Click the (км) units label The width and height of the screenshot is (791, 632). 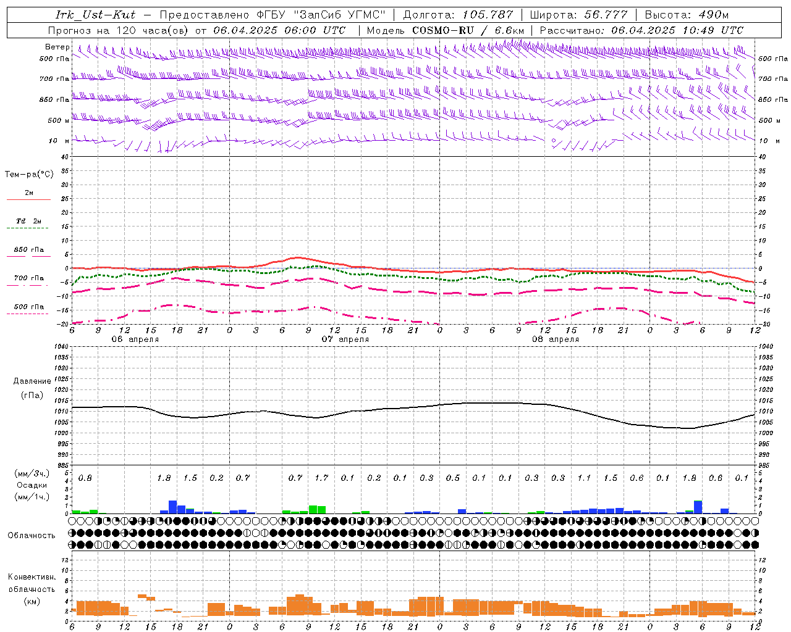(32, 601)
